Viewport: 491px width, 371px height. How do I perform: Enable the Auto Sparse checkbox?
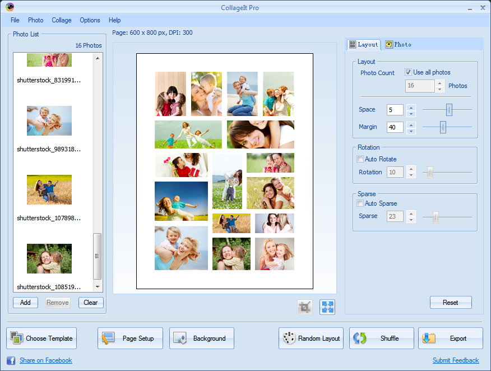[x=360, y=203]
